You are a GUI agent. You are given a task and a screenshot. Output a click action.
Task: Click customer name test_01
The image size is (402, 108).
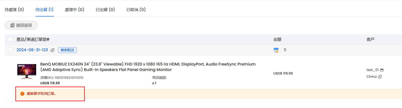pyautogui.click(x=372, y=70)
